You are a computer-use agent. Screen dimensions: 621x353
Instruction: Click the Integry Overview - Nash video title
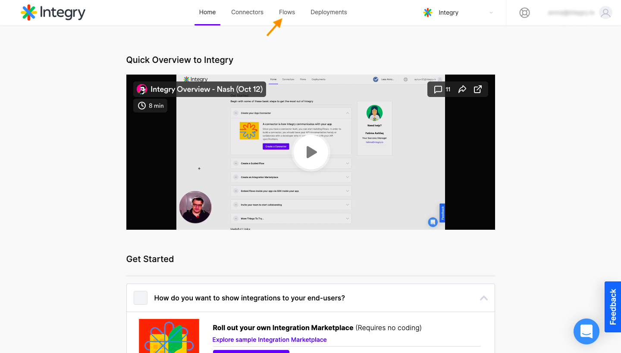pos(207,89)
